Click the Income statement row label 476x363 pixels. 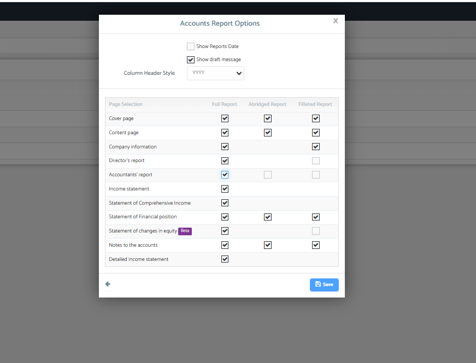click(x=129, y=189)
